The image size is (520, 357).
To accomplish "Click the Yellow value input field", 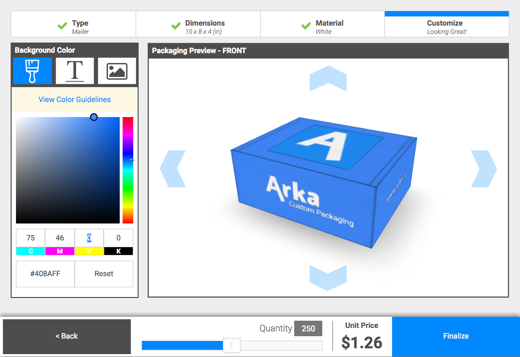I will (x=89, y=238).
